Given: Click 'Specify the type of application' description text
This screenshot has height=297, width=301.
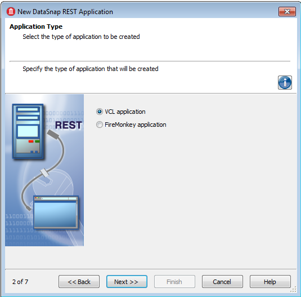Looking at the screenshot, I should pos(91,69).
